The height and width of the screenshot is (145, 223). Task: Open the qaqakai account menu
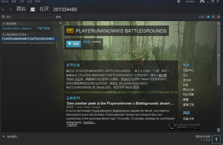pyautogui.click(x=190, y=2)
